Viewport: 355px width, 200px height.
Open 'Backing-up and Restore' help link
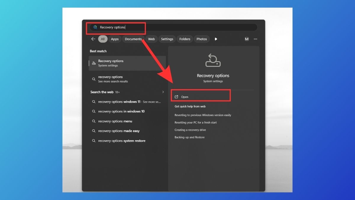point(190,137)
